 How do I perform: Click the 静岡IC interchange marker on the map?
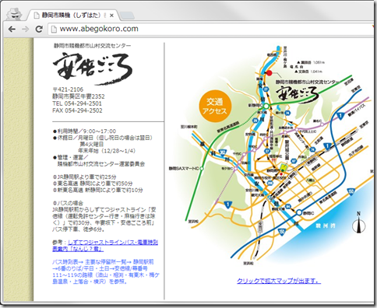coord(299,213)
